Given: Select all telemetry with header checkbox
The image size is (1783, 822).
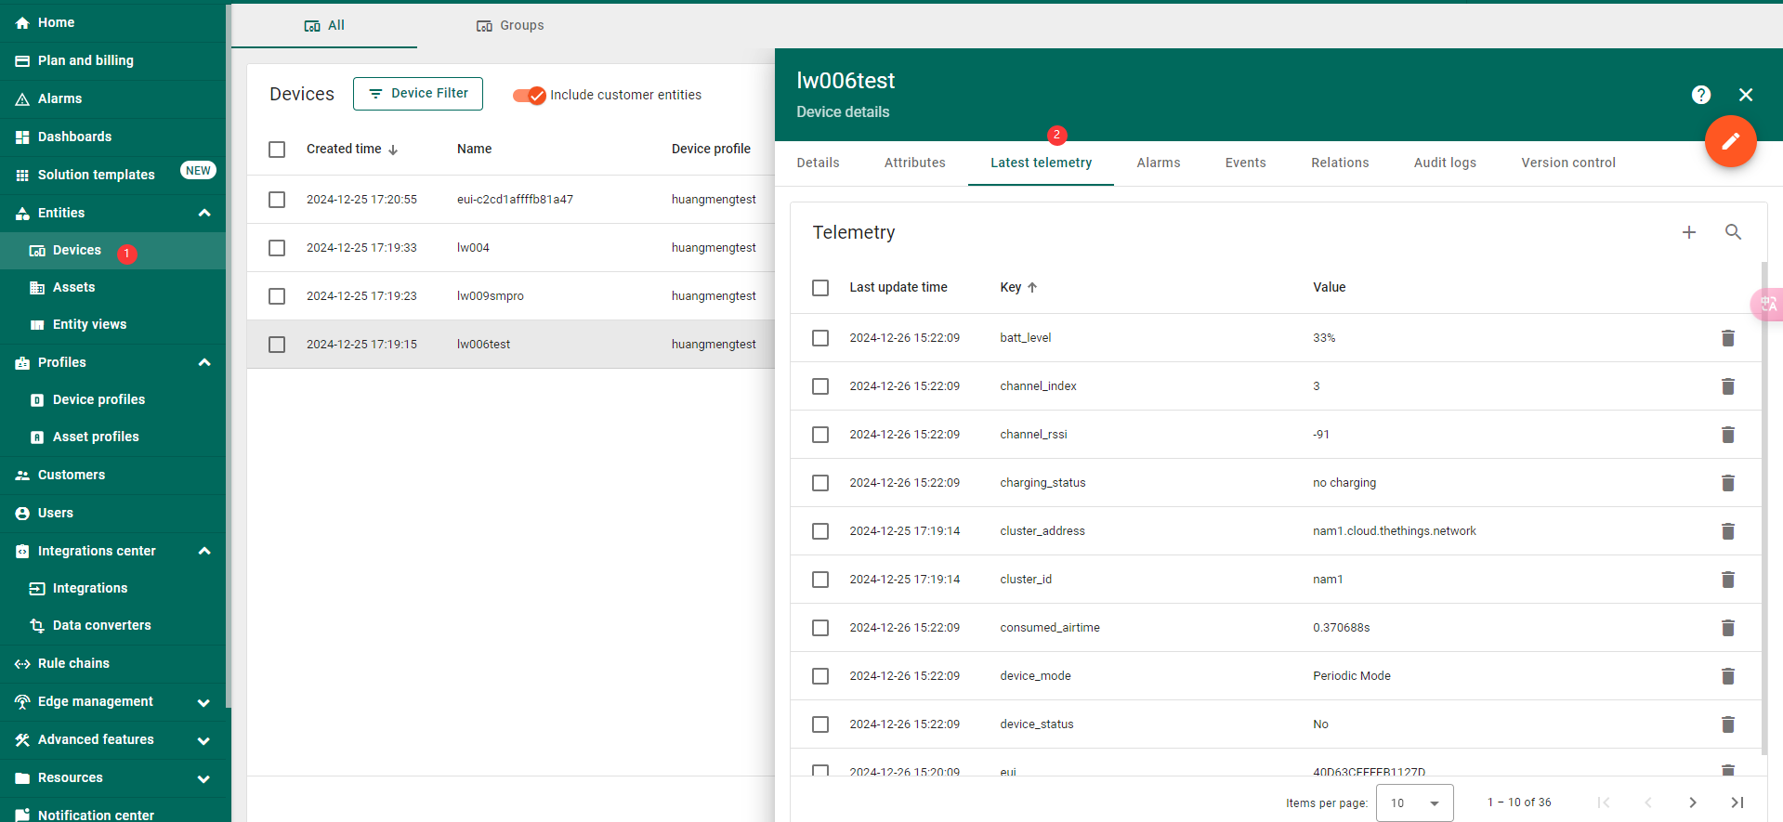Looking at the screenshot, I should point(820,288).
